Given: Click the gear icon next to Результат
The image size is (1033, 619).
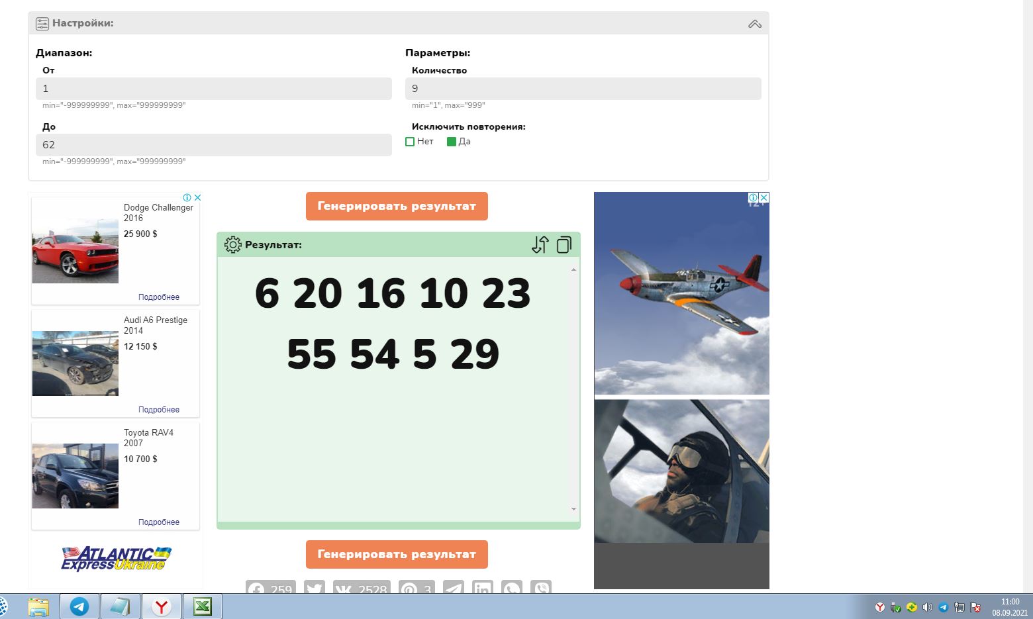Looking at the screenshot, I should pos(232,245).
